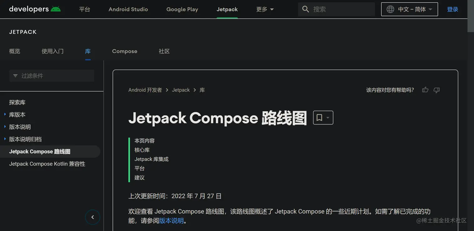Viewport: 474px width, 231px height.
Task: Select Jetpack Compose 路线图 in sidebar
Action: point(40,151)
